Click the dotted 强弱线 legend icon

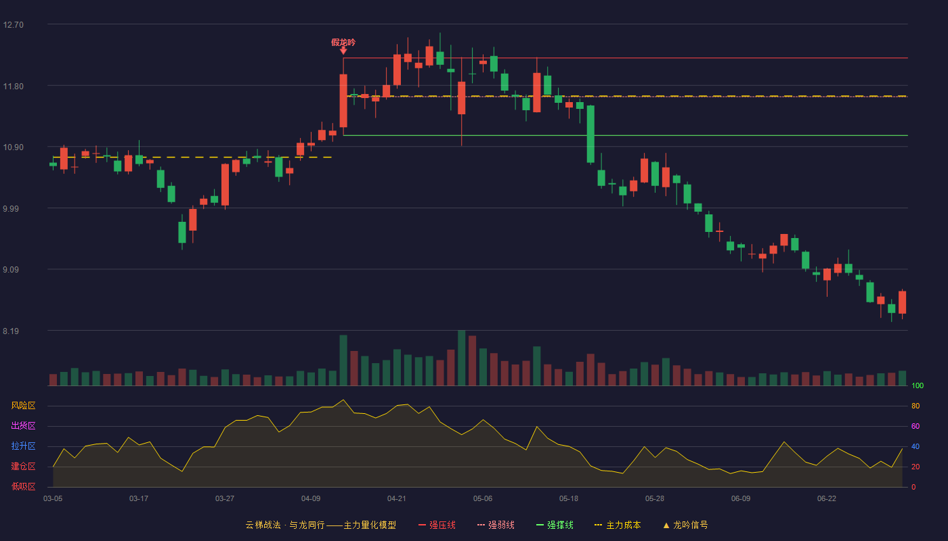click(x=481, y=525)
